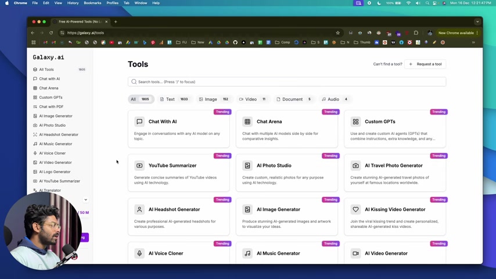Open the macOS Control Center icon
Screen dimensions: 496x279
click(x=435, y=3)
